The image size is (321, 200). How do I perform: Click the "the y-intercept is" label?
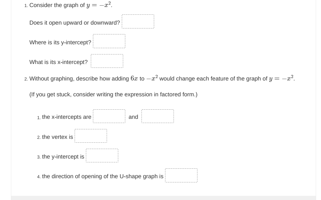tap(63, 157)
